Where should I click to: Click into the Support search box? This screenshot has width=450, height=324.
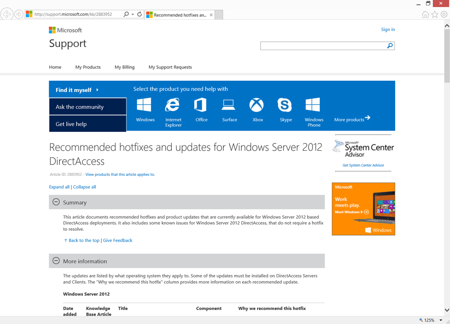[323, 46]
